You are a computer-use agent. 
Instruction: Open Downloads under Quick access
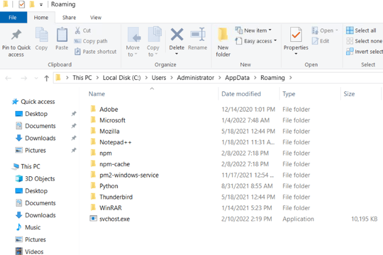40,138
